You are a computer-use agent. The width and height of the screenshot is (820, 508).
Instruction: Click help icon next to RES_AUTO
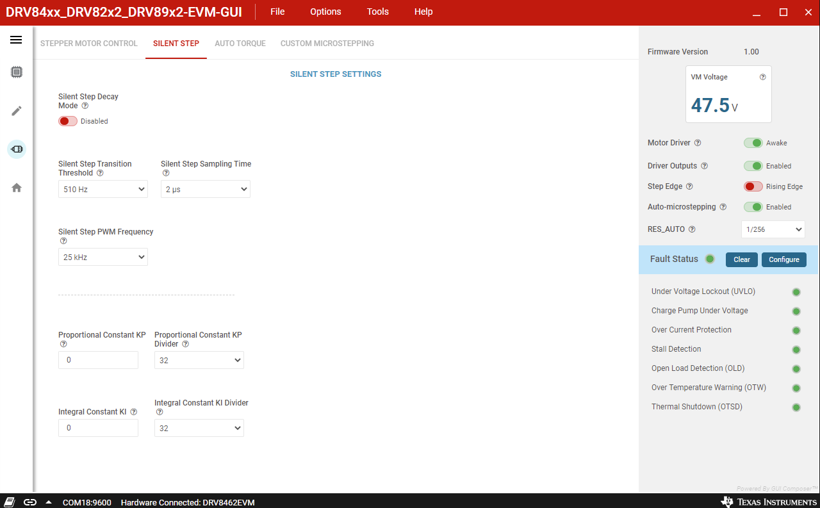click(x=692, y=229)
